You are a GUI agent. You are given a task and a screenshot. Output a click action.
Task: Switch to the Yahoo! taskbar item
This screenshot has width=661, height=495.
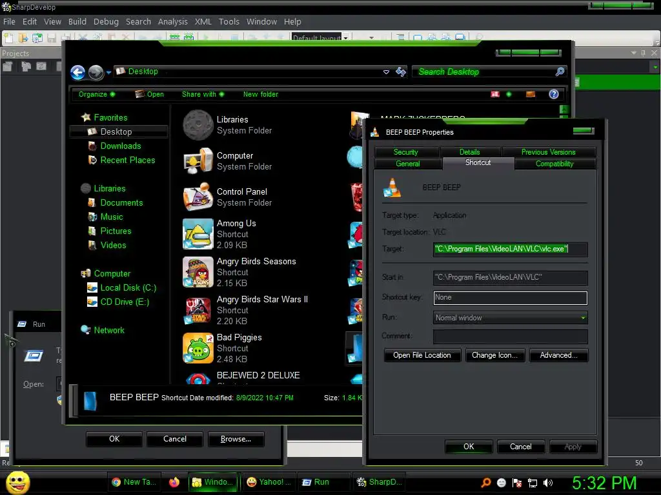tap(269, 482)
